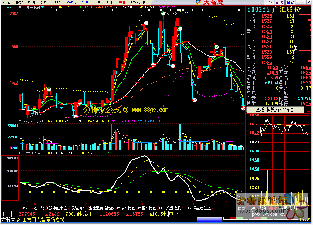The height and width of the screenshot is (225, 313).
Task: Click the red smiley marker near the 14.61 low
Action: point(76,116)
